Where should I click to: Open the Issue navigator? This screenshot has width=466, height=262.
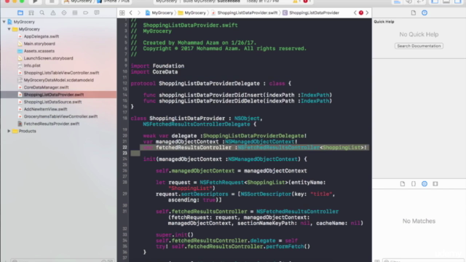[53, 13]
